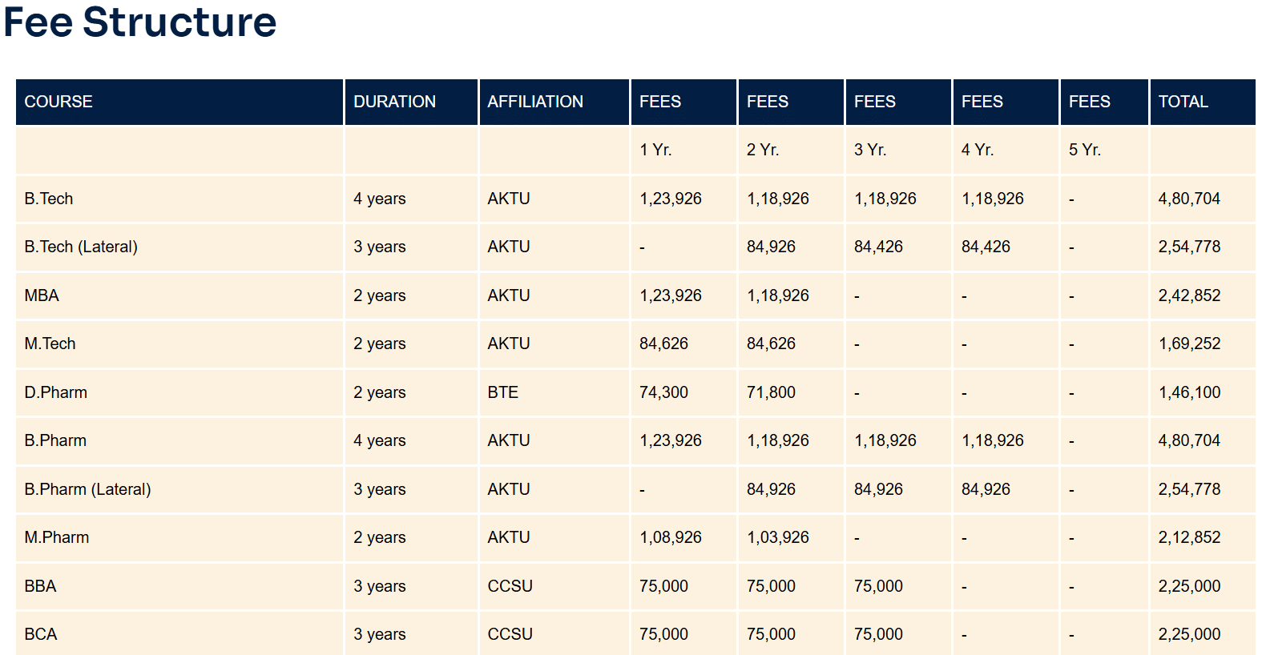
Task: Click the AFFILIATION column header
Action: (535, 102)
